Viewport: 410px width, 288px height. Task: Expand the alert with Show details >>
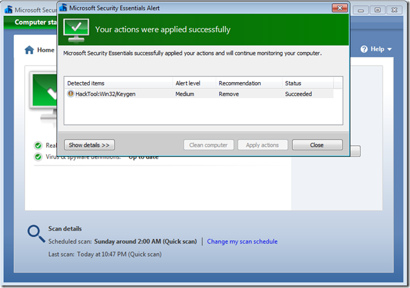89,145
